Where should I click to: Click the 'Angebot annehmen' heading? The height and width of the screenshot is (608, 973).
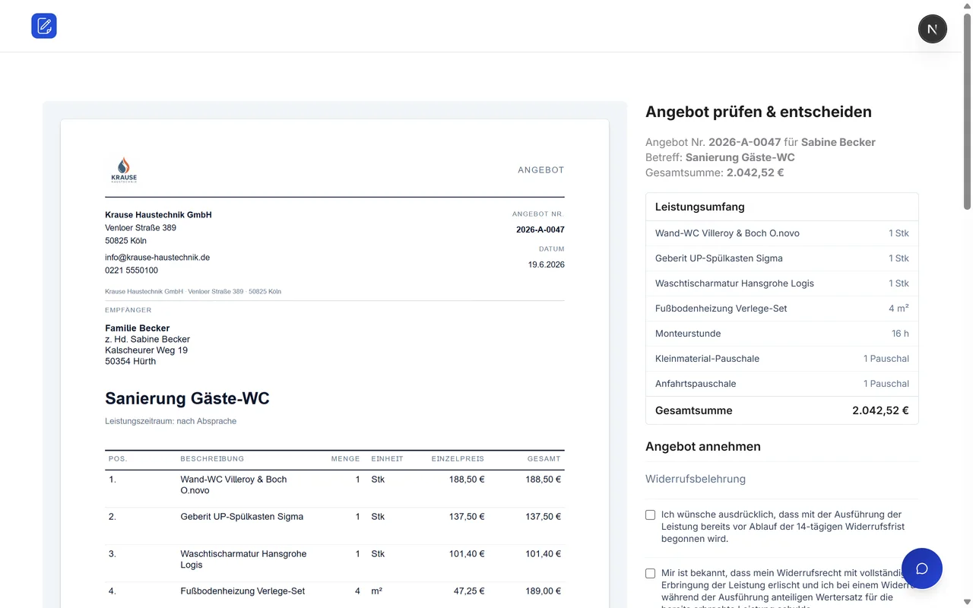point(703,446)
